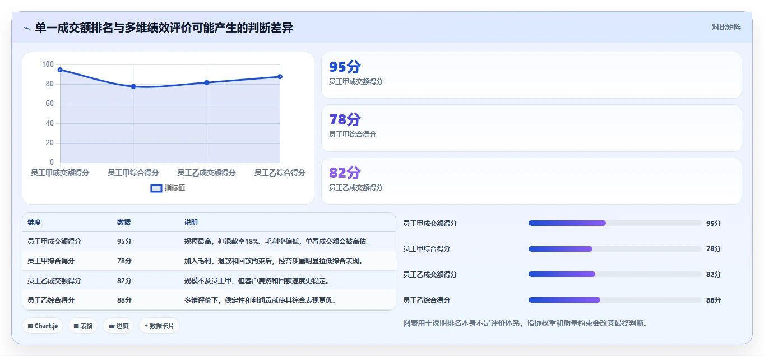Open the 78分 data card
Screen dimensions: 764x356
[x=531, y=128]
